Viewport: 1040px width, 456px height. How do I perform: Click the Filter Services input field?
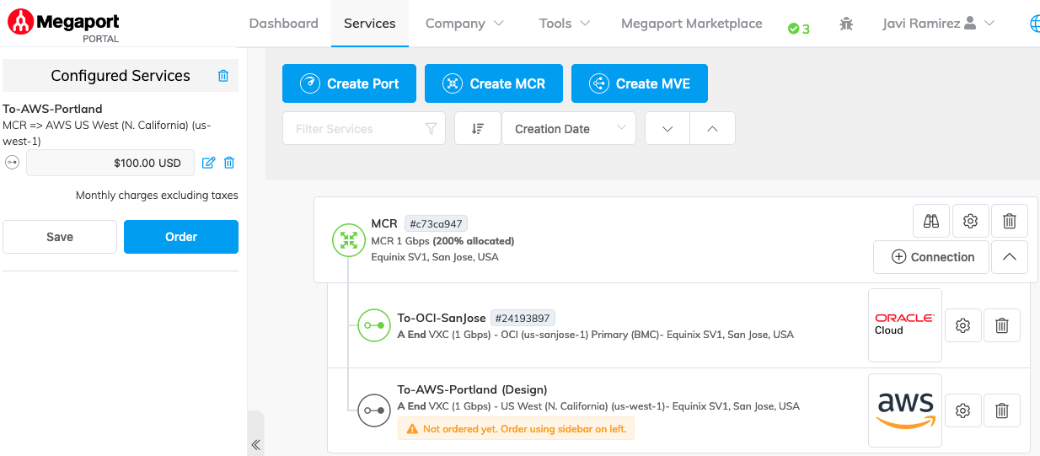[358, 129]
